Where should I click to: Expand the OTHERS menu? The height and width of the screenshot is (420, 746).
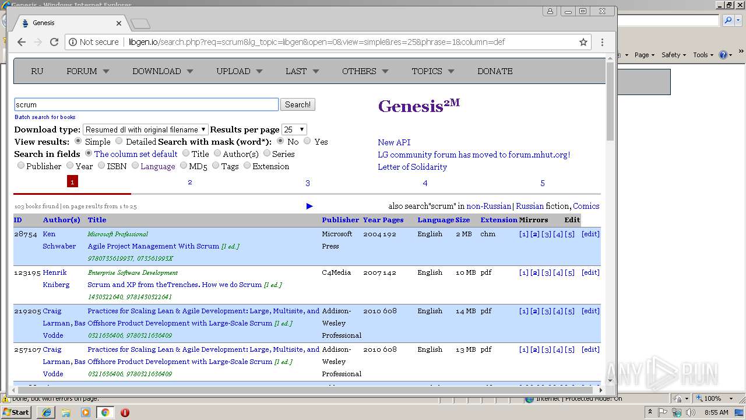click(365, 71)
